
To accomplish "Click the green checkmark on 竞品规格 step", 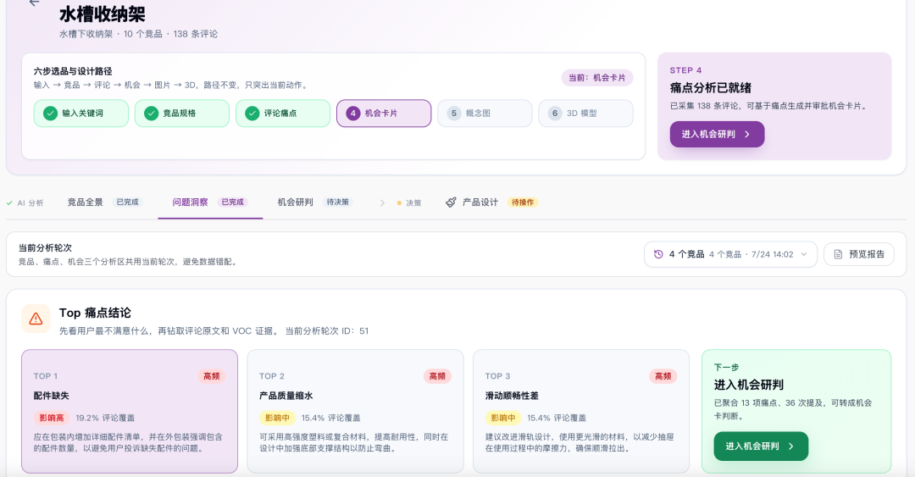I will click(x=151, y=114).
